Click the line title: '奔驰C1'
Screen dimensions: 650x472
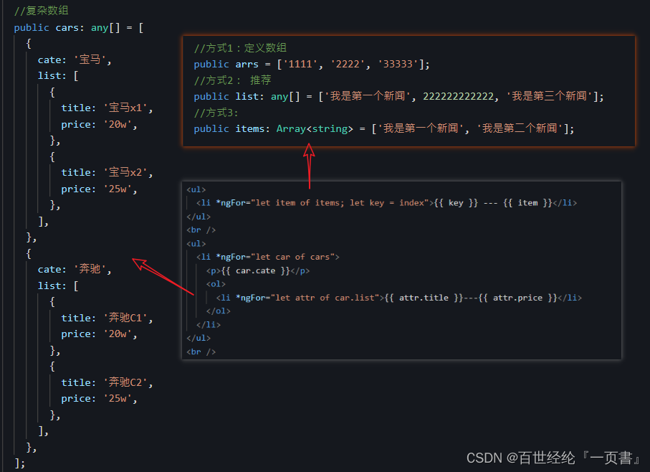(107, 318)
